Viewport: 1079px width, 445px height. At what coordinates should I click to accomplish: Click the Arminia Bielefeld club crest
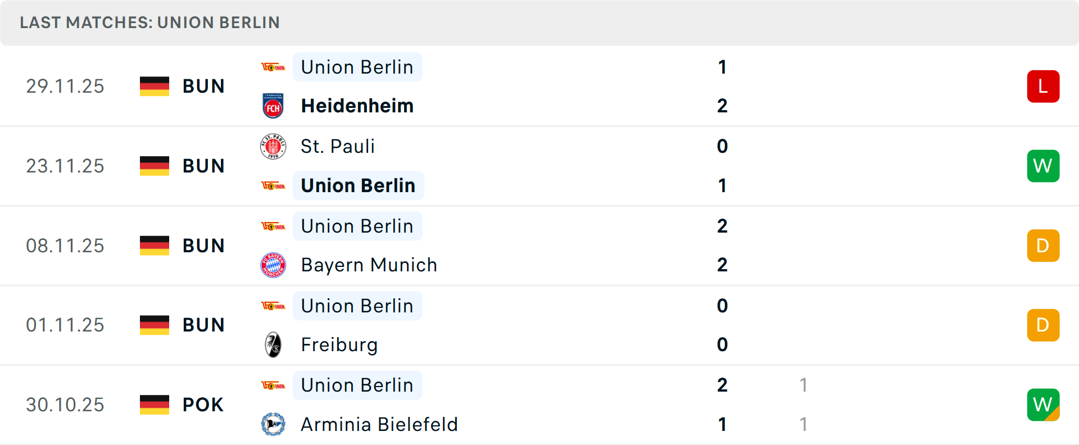pyautogui.click(x=273, y=425)
